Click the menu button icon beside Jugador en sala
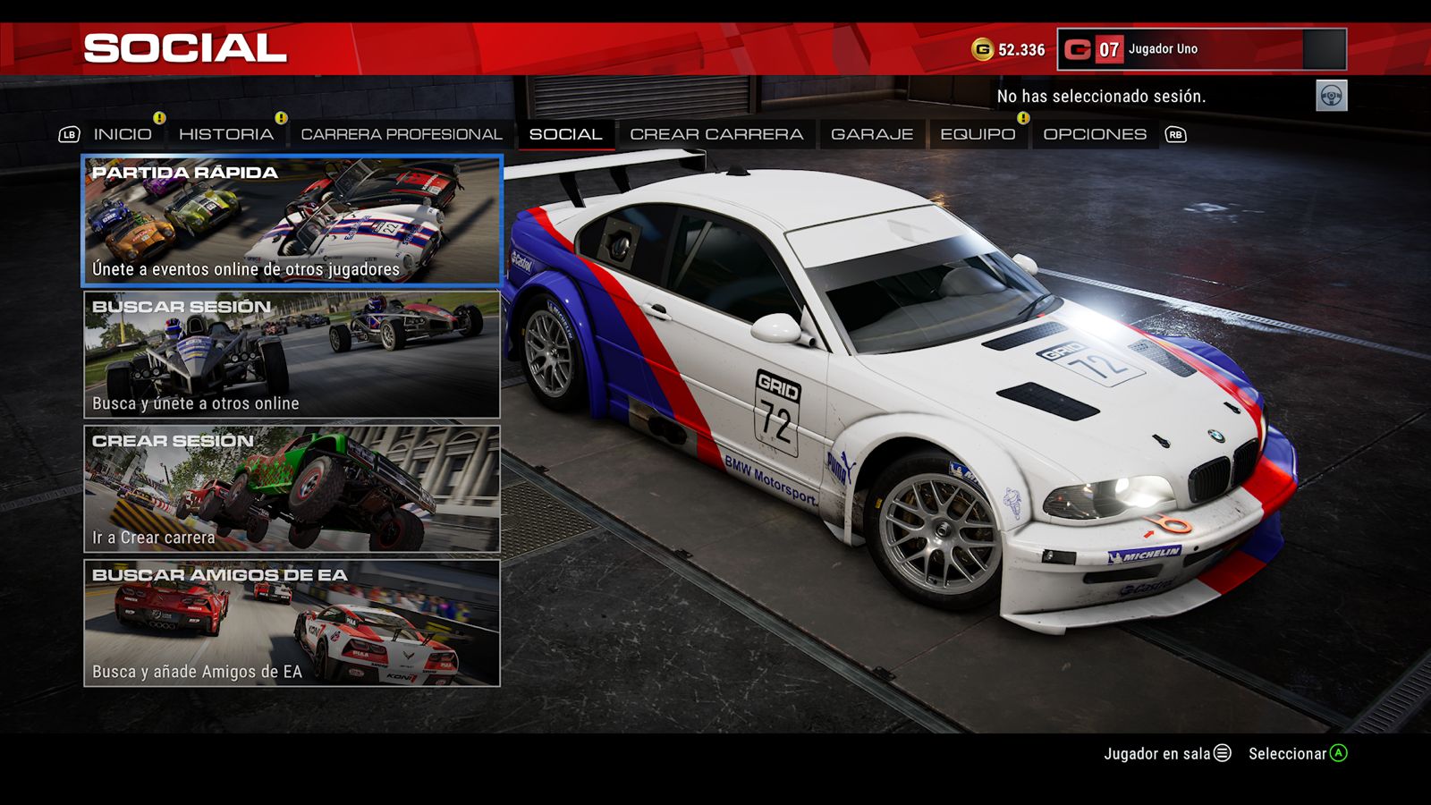This screenshot has width=1431, height=805. [x=1222, y=753]
